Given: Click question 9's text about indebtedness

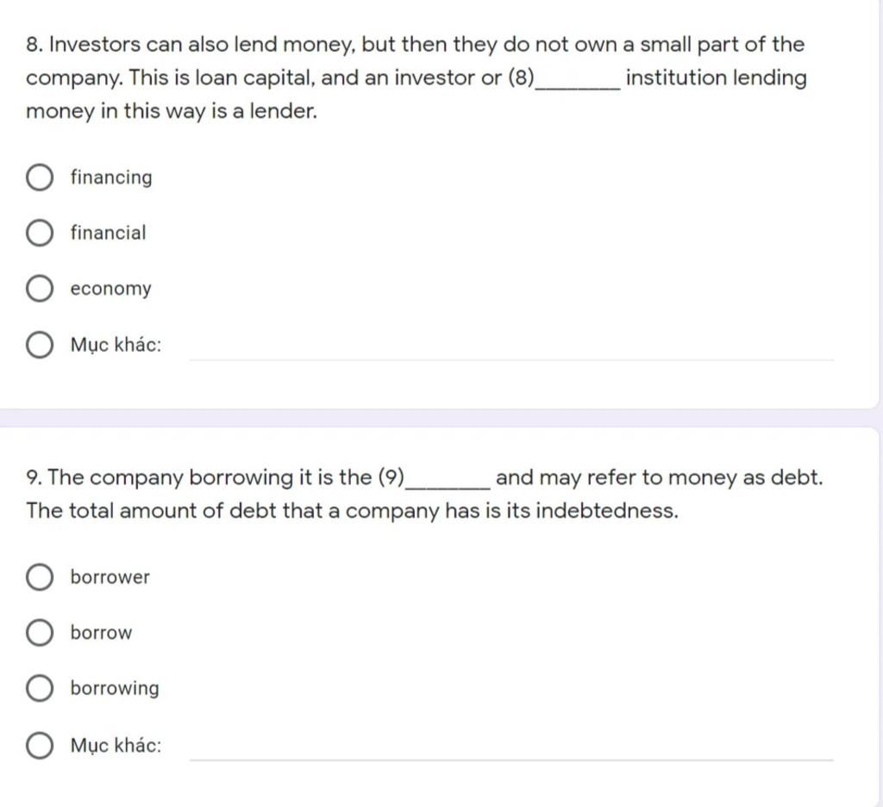Looking at the screenshot, I should (x=424, y=494).
